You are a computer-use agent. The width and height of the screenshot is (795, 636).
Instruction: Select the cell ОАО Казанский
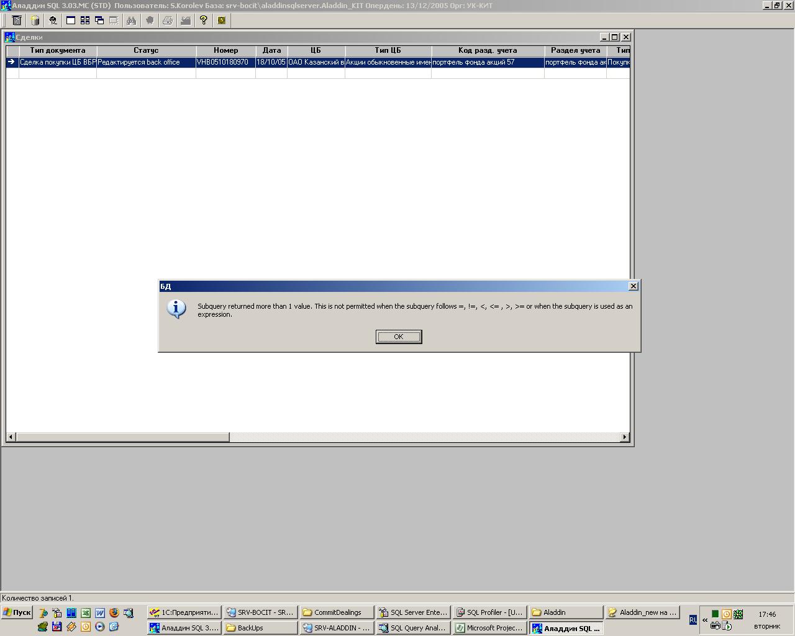316,62
